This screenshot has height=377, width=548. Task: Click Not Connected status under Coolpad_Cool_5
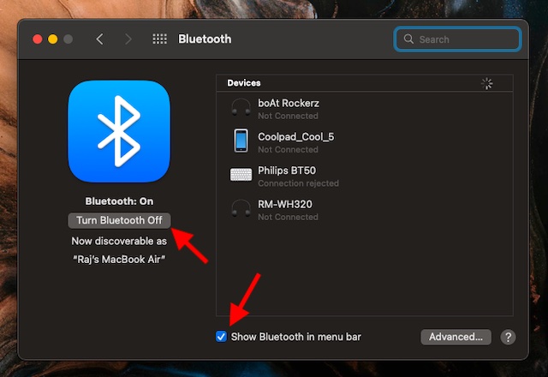[x=288, y=150]
